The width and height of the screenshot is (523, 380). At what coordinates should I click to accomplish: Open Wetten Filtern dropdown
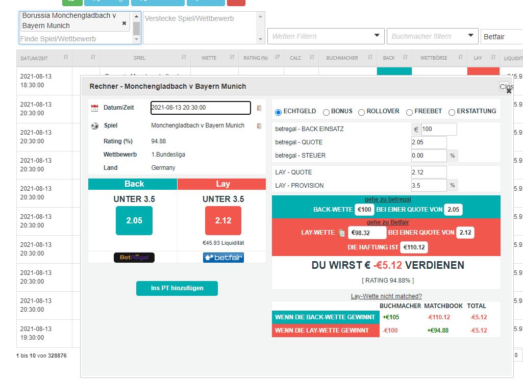tap(326, 36)
